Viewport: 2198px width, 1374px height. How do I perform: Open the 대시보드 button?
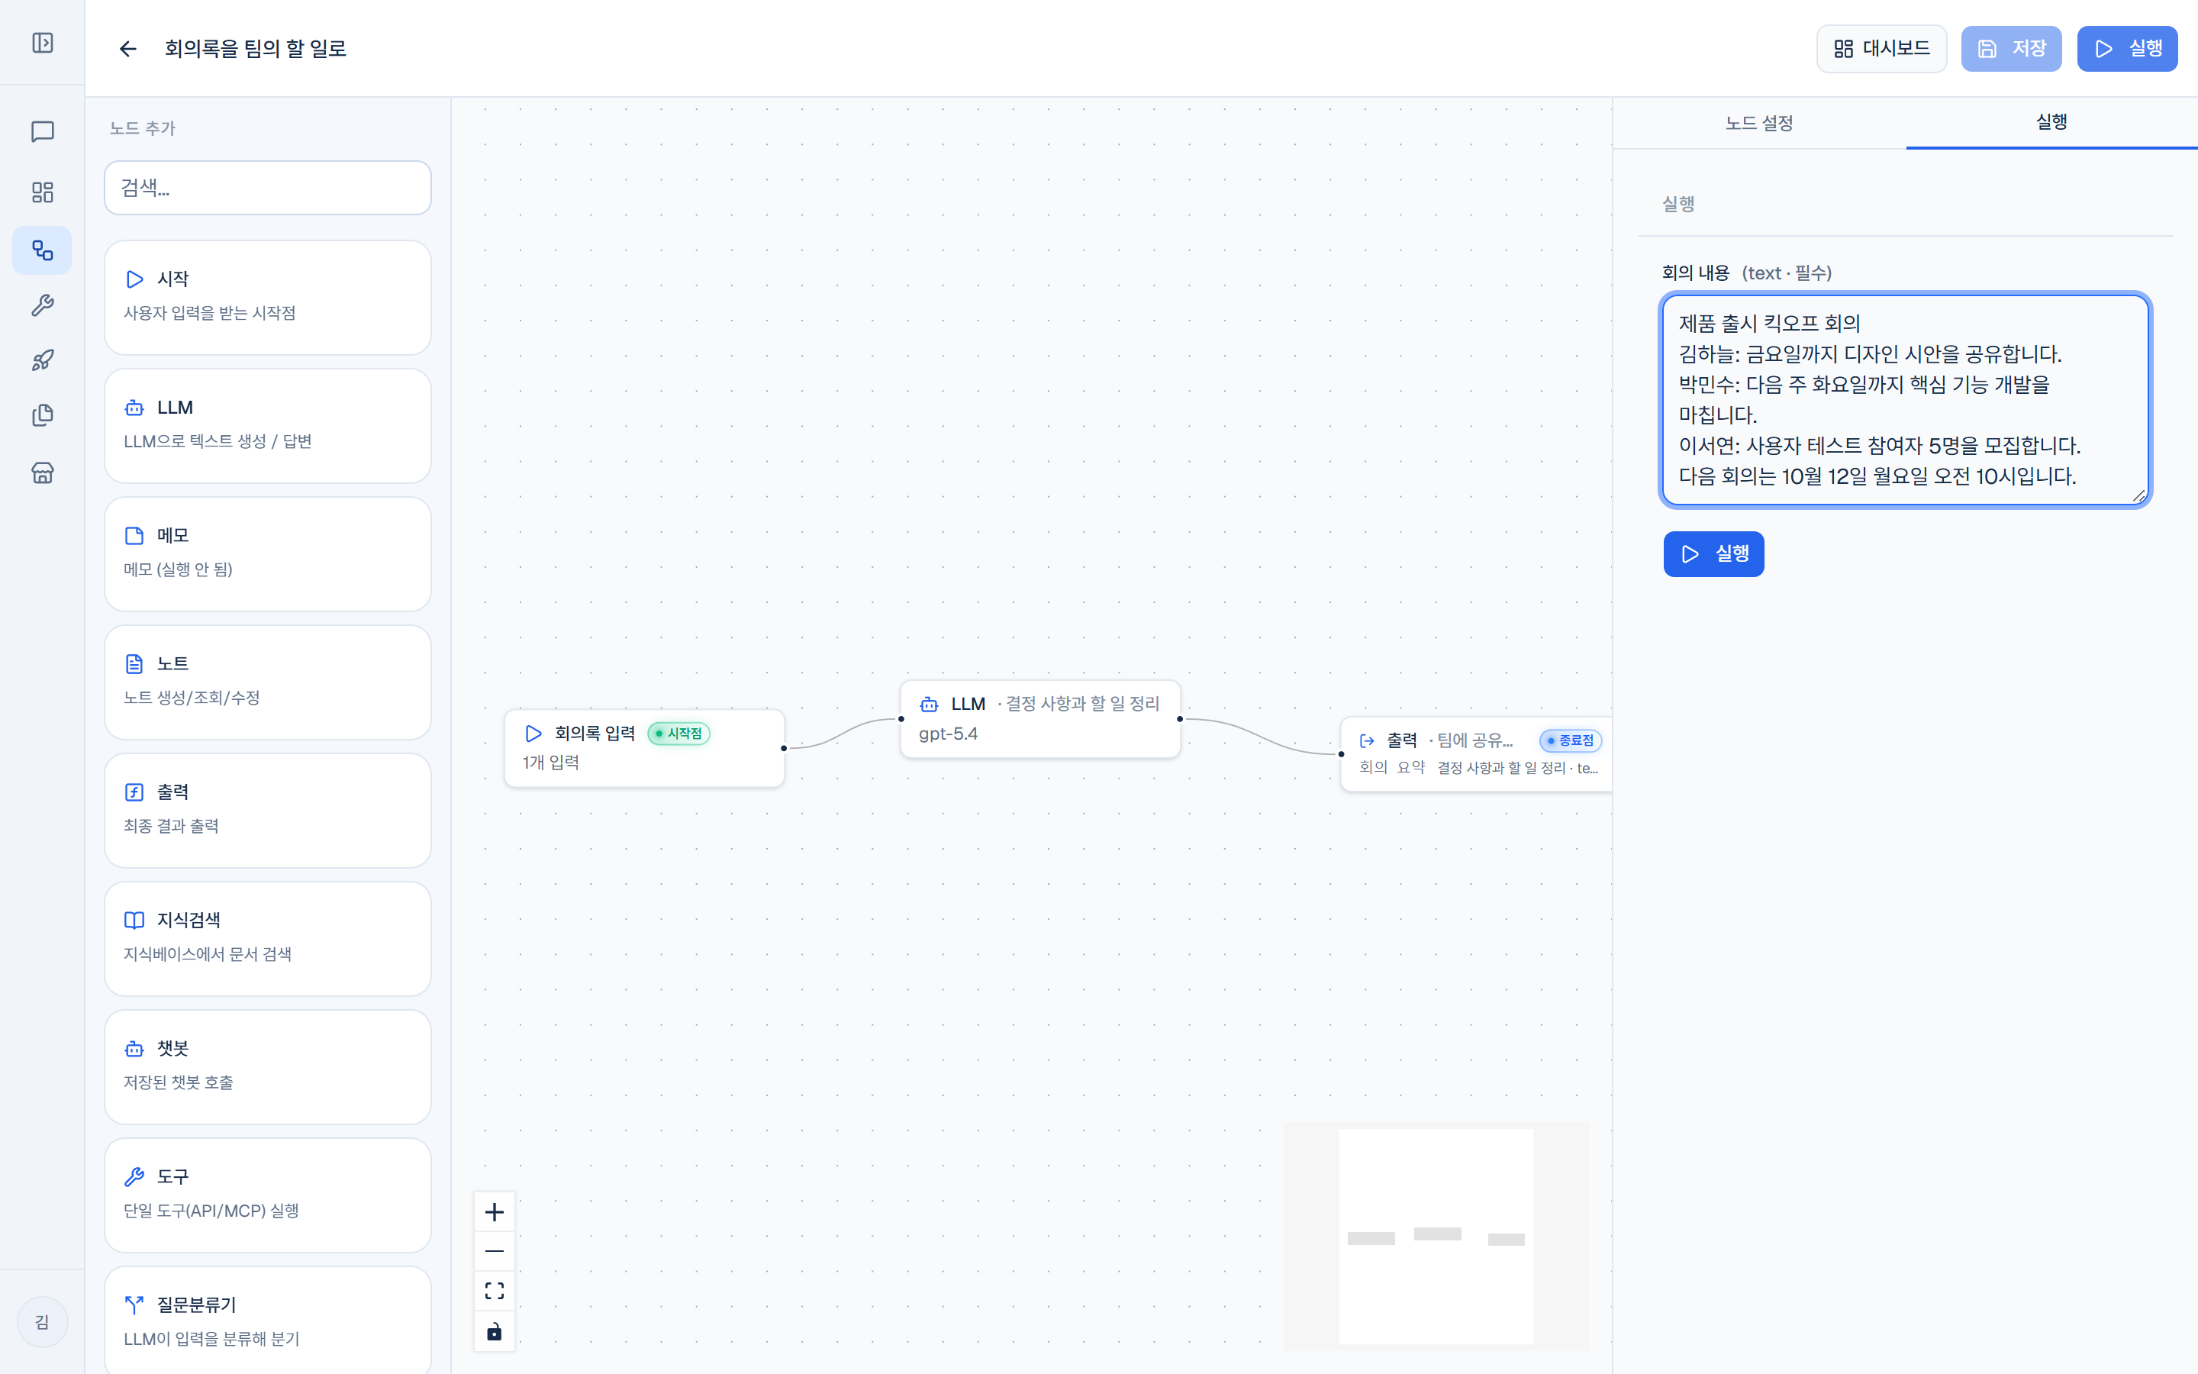tap(1881, 48)
